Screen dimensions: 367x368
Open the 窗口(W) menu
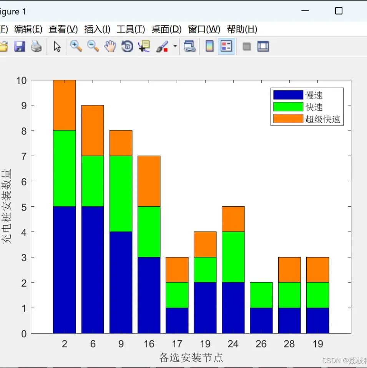tap(204, 29)
